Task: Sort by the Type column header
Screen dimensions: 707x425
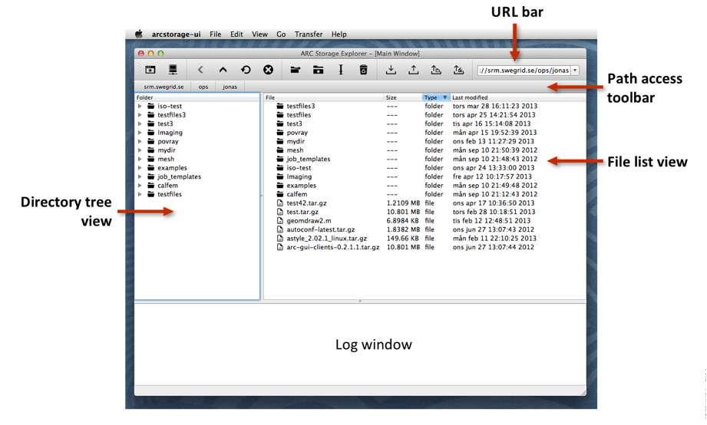Action: pos(436,97)
